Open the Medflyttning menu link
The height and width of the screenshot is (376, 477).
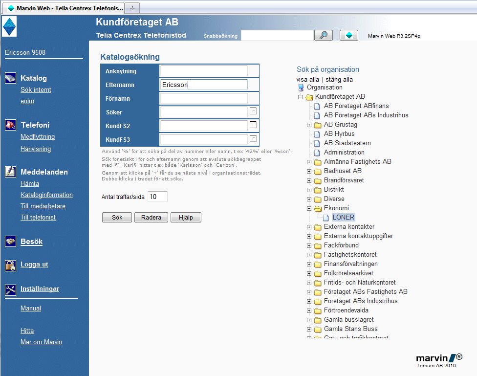[x=38, y=137]
